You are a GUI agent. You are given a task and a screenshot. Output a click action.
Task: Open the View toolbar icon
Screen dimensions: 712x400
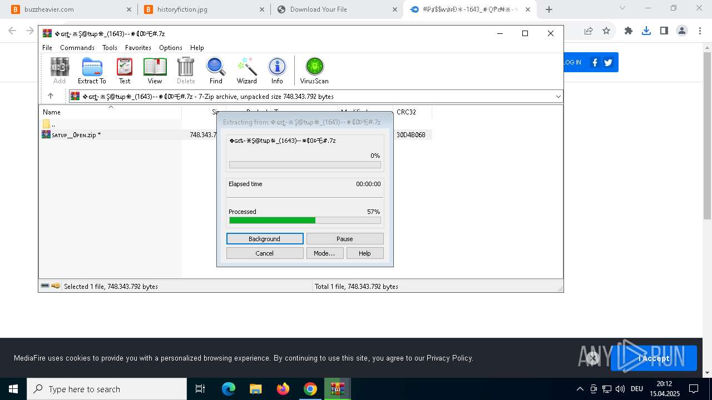click(155, 71)
